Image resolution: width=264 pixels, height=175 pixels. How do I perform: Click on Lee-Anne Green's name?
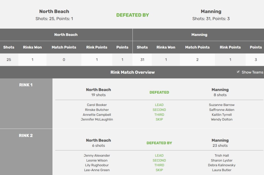97,170
